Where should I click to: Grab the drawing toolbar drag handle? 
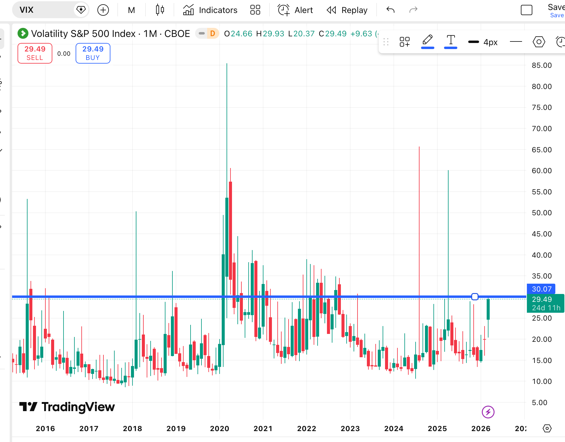pyautogui.click(x=386, y=42)
